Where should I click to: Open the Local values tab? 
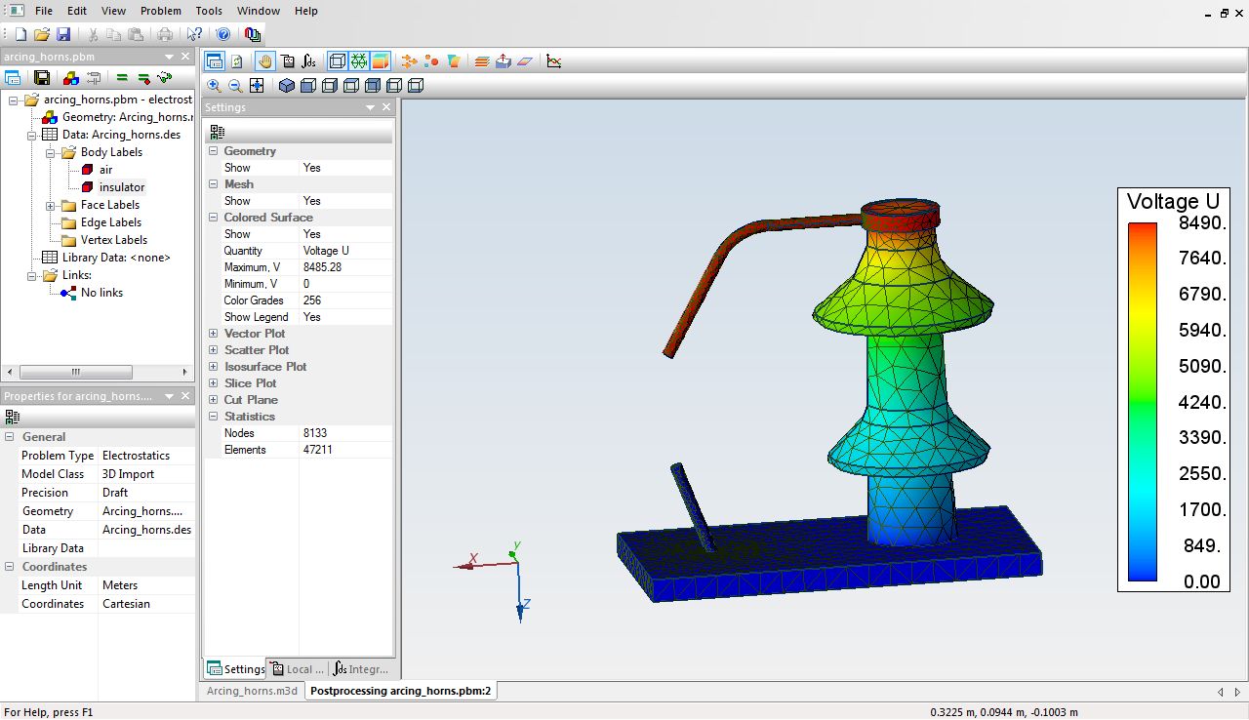298,669
